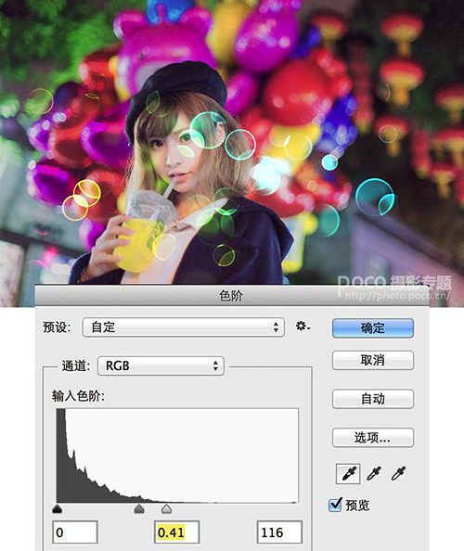Click the midtone input field showing 0.41
464x551 pixels.
[177, 532]
